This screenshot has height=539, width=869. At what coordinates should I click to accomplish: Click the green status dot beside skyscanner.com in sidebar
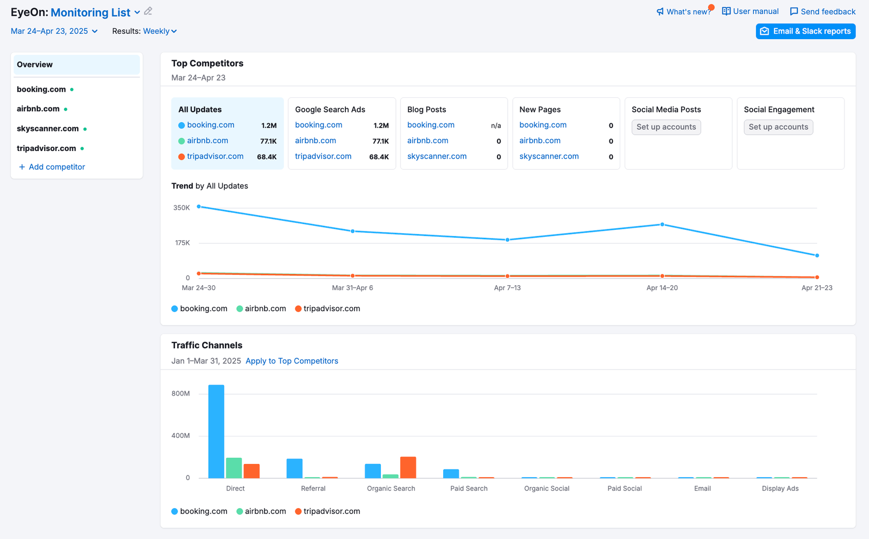(x=85, y=129)
